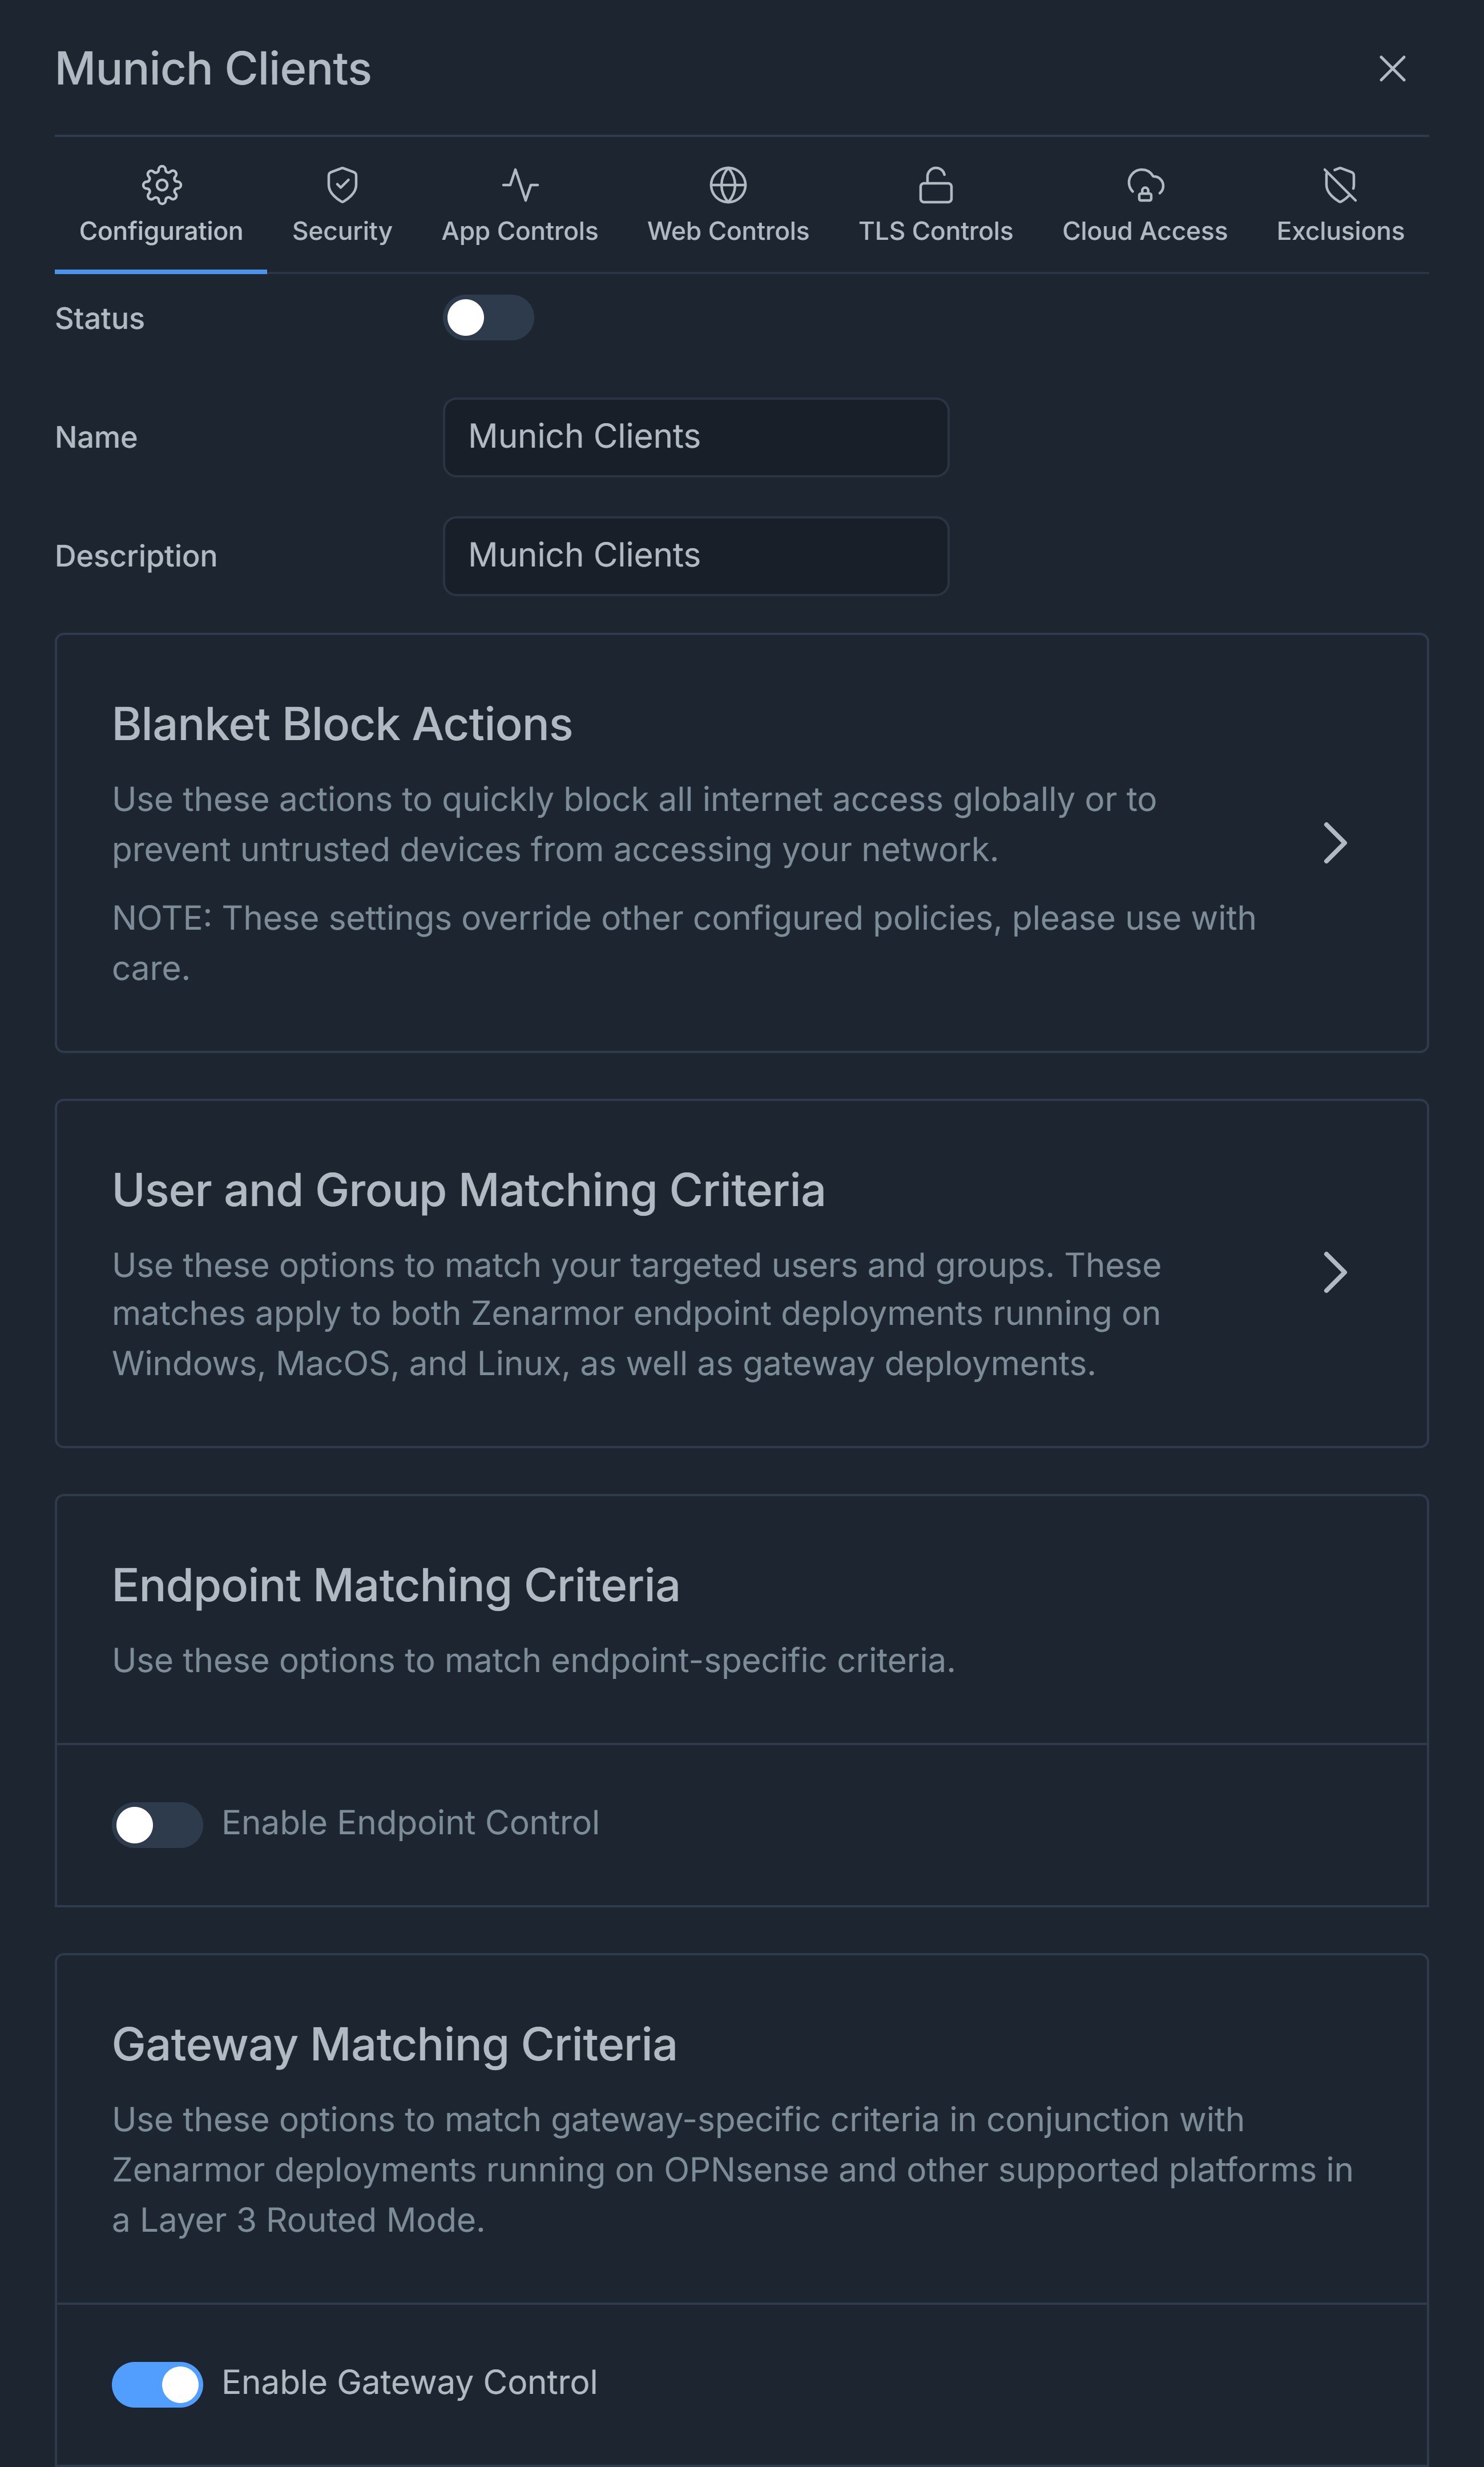Click the Configuration gear icon
Screen dimensions: 1484x2467
coord(161,185)
